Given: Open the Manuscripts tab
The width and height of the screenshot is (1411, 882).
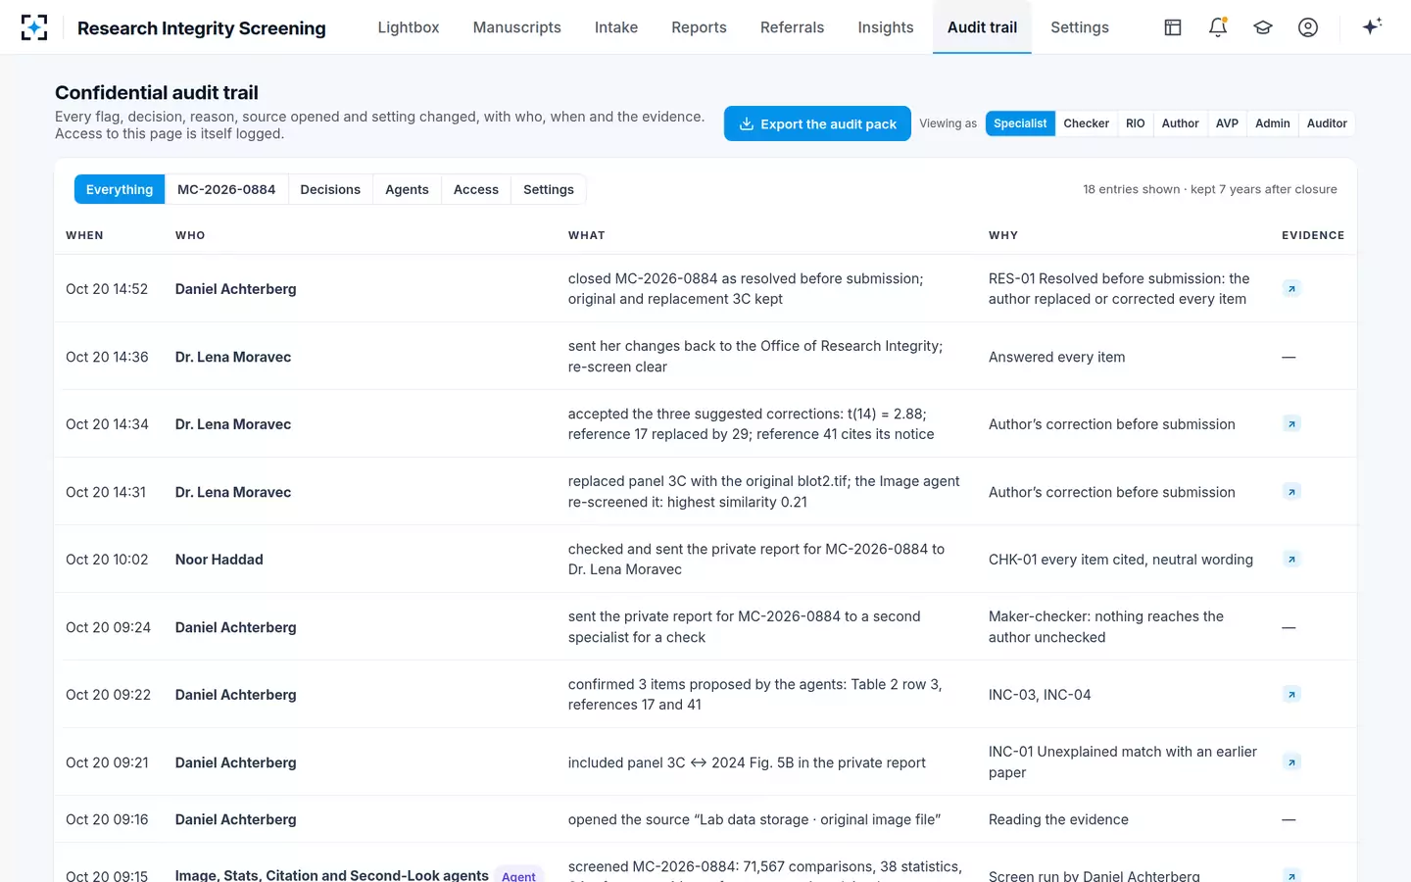Looking at the screenshot, I should (x=517, y=27).
